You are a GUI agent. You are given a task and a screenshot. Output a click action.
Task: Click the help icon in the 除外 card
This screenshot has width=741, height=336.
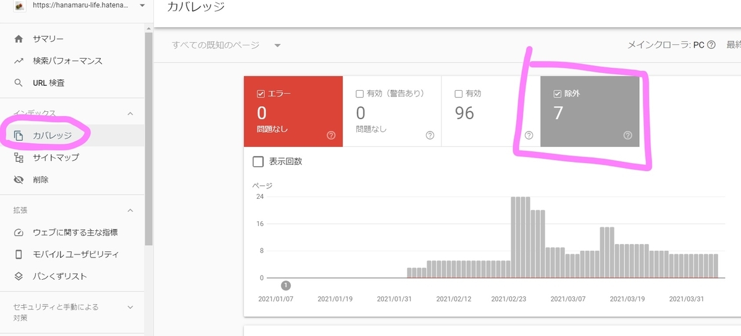pos(628,135)
